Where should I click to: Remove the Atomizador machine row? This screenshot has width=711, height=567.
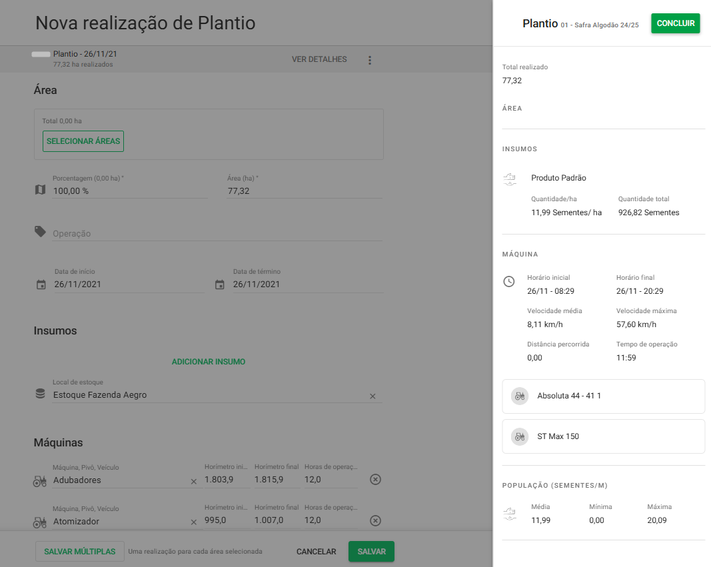(375, 520)
